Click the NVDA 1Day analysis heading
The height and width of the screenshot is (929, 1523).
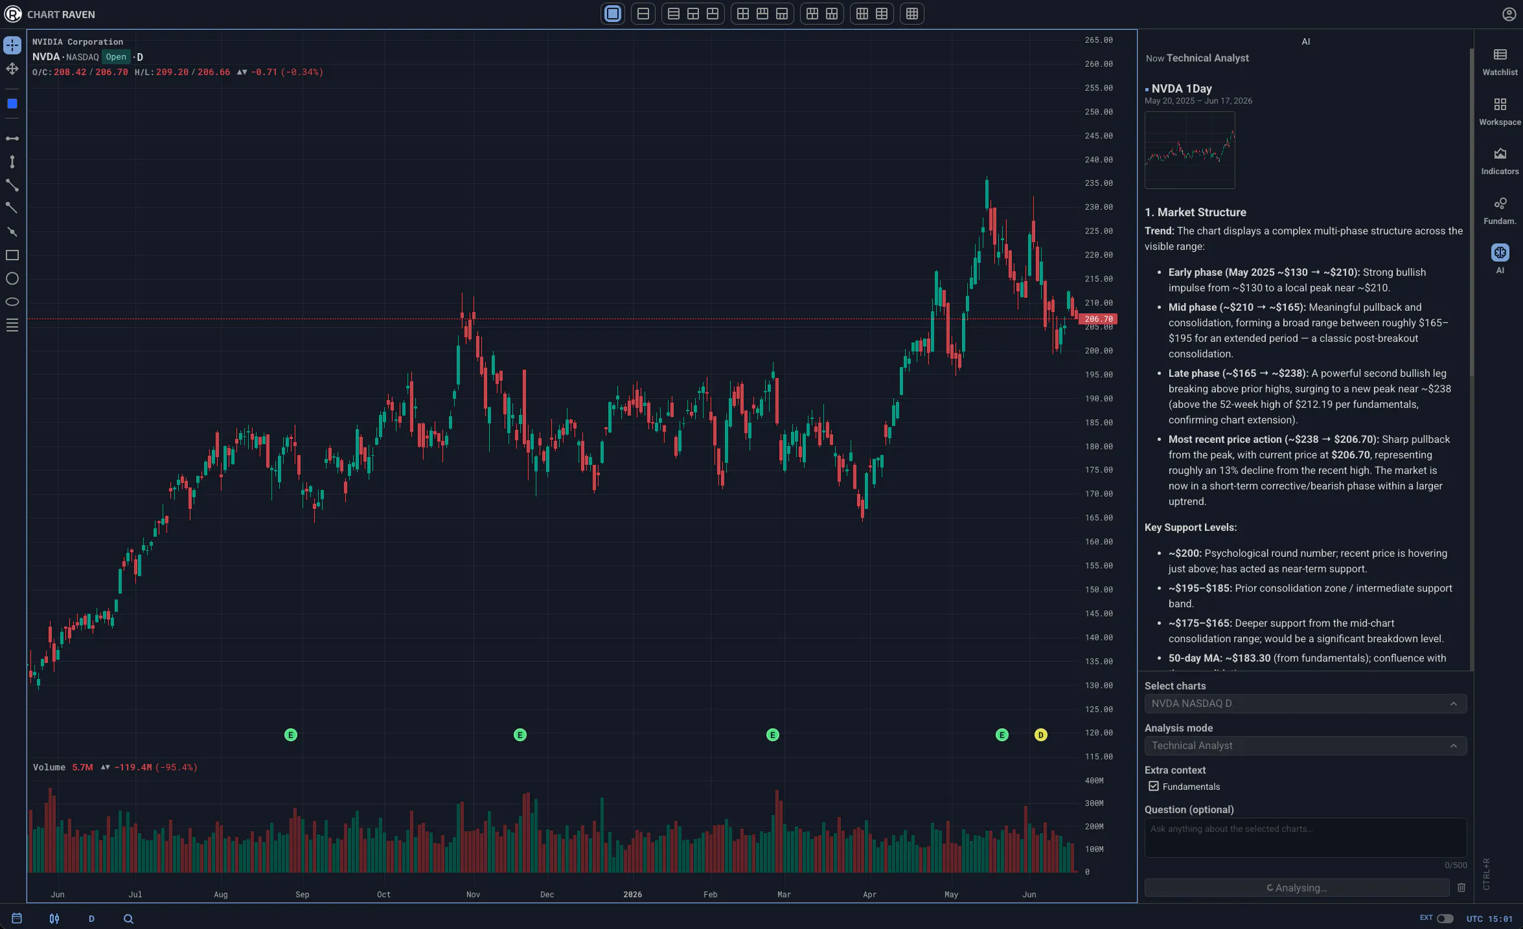coord(1182,89)
